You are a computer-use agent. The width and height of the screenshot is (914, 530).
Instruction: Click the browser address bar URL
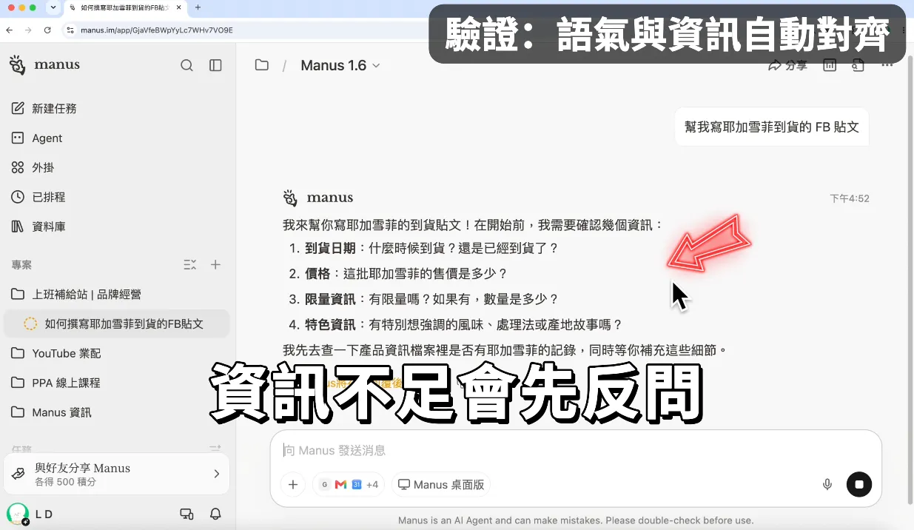coord(157,30)
